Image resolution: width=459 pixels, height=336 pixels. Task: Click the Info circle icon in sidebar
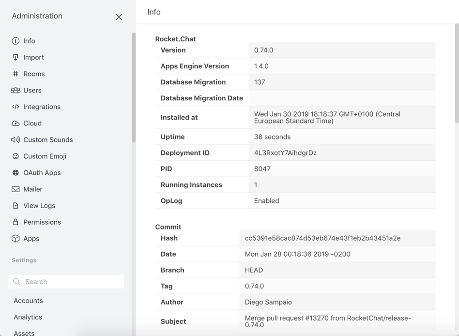coord(15,41)
